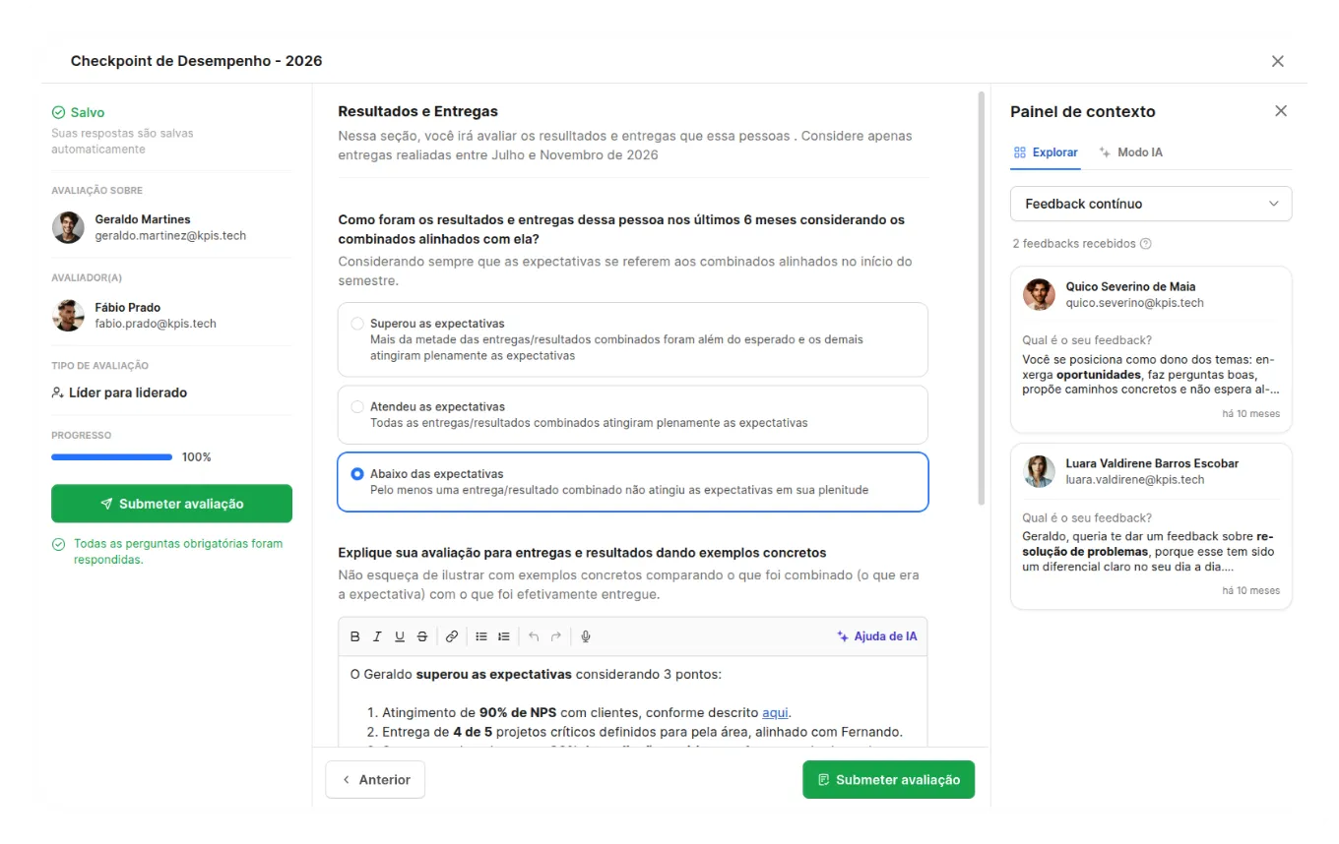Switch to the Modo IA tab
This screenshot has height=844, width=1339.
tap(1131, 152)
